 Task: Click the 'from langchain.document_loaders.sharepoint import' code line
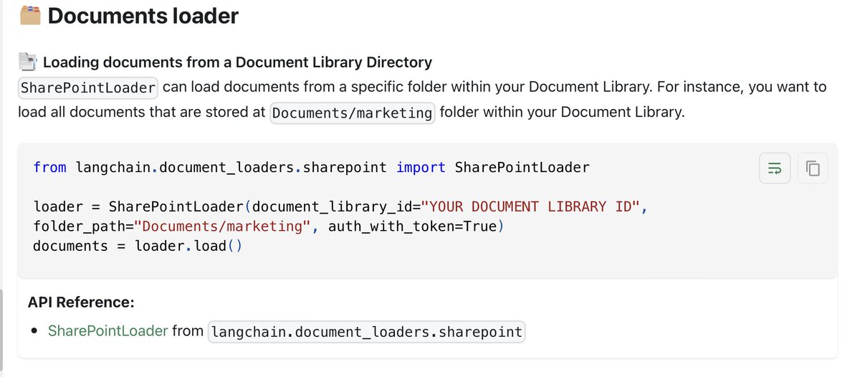click(x=311, y=168)
